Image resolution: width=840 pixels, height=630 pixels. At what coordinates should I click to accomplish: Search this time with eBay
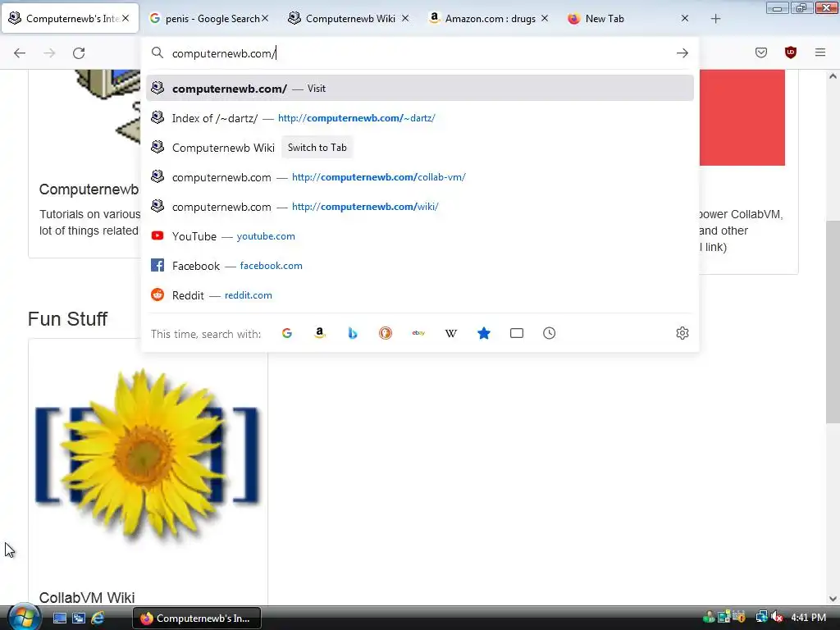(x=418, y=333)
